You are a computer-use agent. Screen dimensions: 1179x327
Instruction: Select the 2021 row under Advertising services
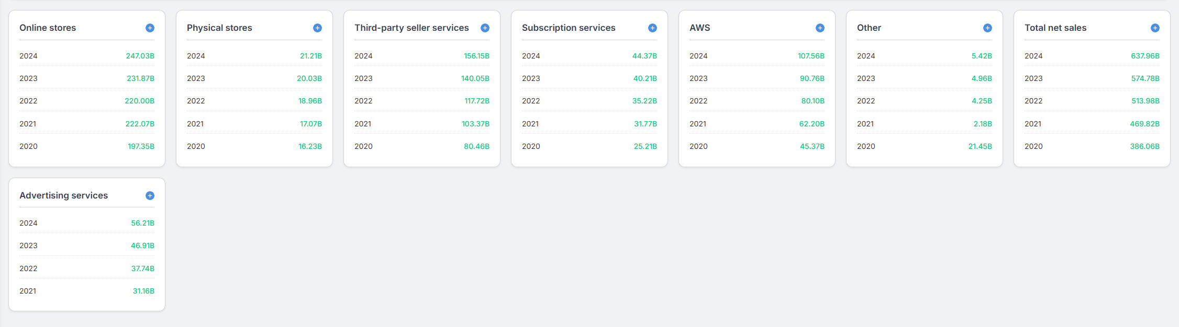point(87,291)
